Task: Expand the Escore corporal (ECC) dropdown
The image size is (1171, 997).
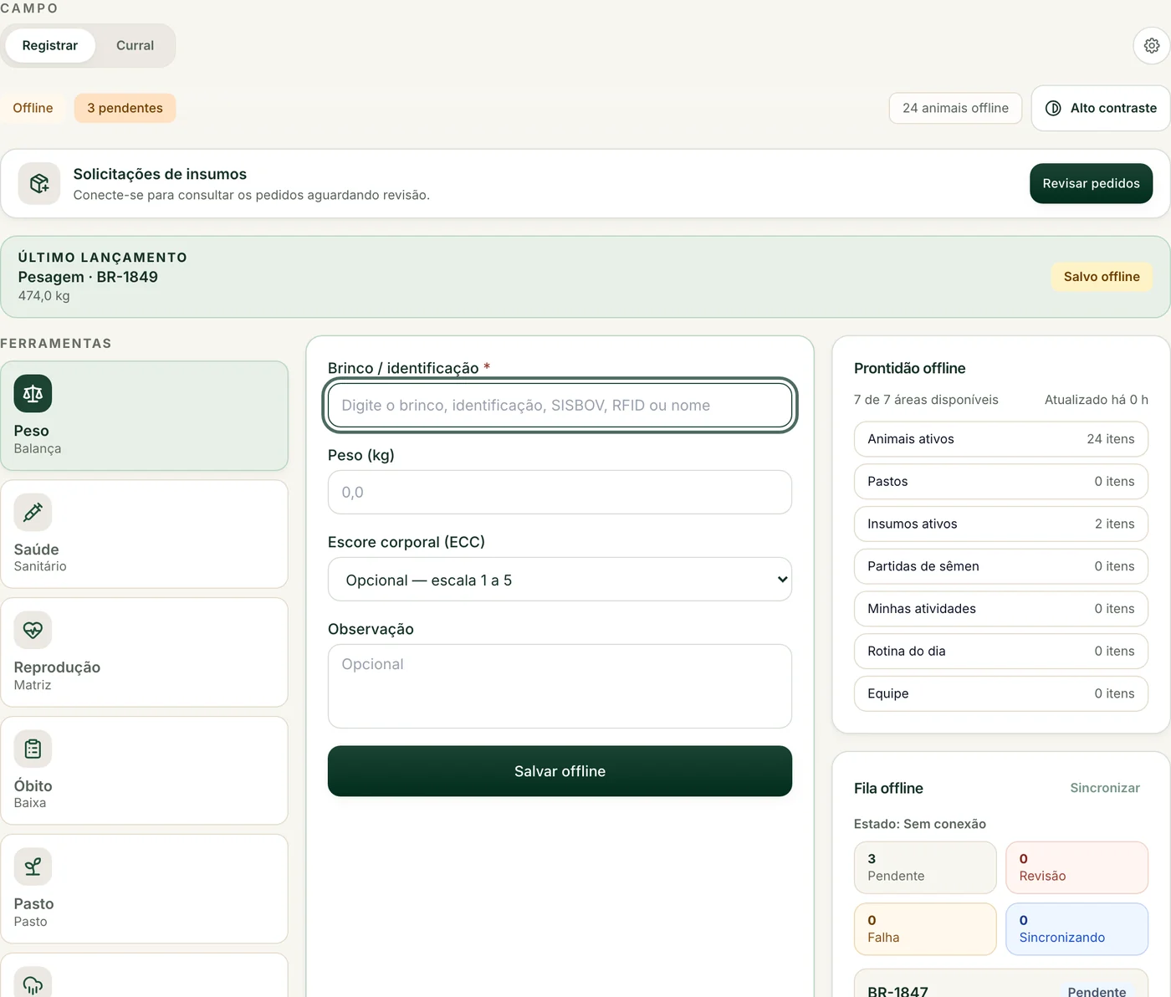Action: (x=560, y=580)
